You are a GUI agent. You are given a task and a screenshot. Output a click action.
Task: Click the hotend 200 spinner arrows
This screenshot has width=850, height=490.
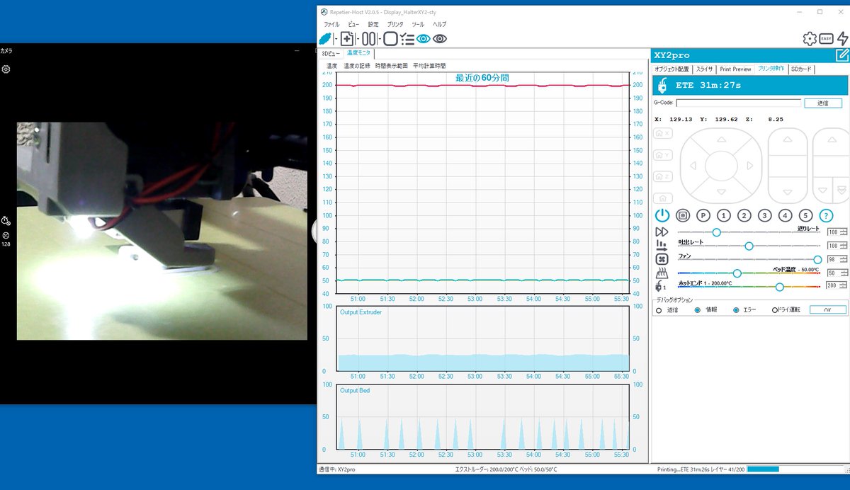(x=844, y=286)
